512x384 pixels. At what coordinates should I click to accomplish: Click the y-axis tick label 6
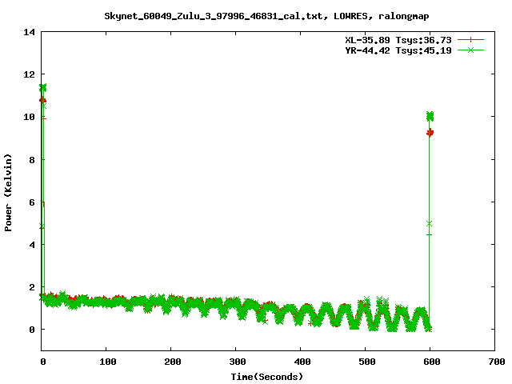(x=32, y=202)
